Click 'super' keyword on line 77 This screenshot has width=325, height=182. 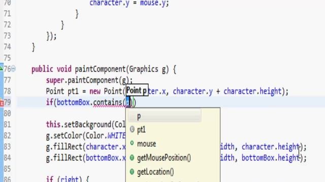(55, 80)
